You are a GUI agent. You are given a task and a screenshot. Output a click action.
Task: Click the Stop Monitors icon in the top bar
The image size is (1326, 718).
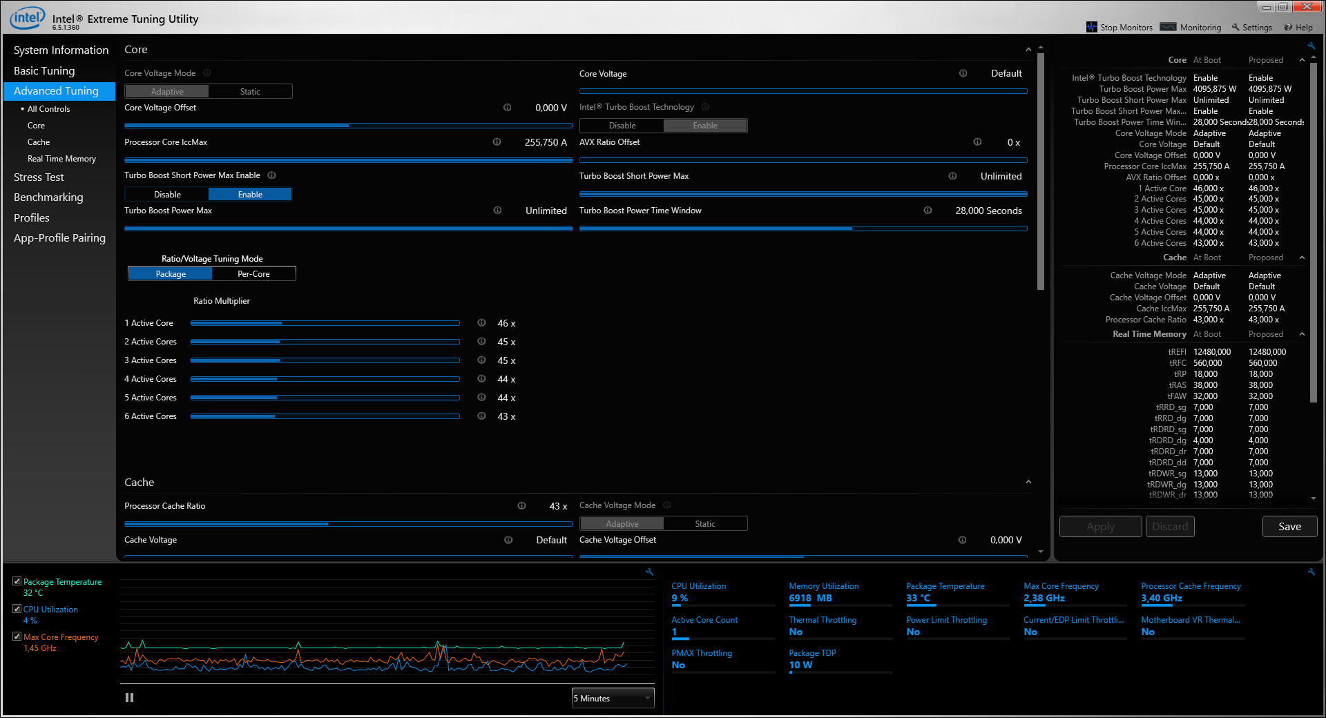click(1092, 27)
